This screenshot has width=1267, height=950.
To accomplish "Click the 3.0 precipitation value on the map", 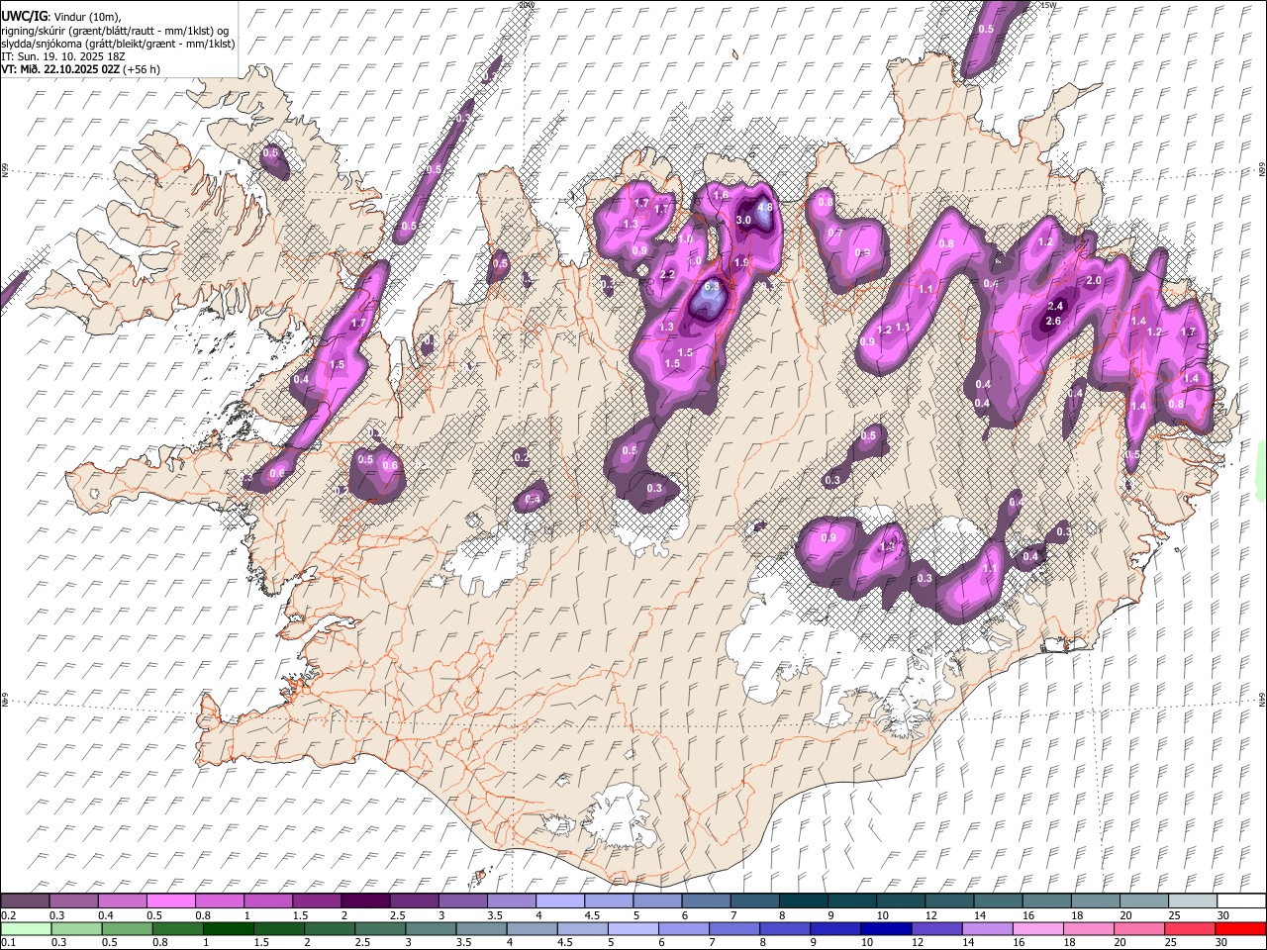I will 743,220.
